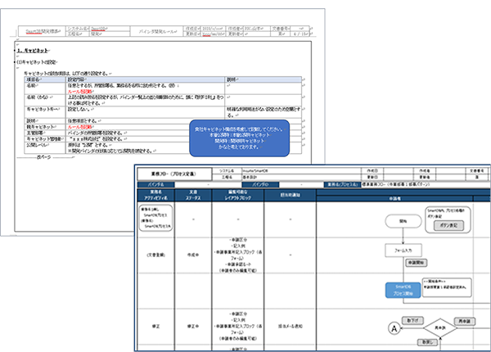Click the 設定内容 table column header
Viewport: 491px width, 352px height.
pos(79,79)
